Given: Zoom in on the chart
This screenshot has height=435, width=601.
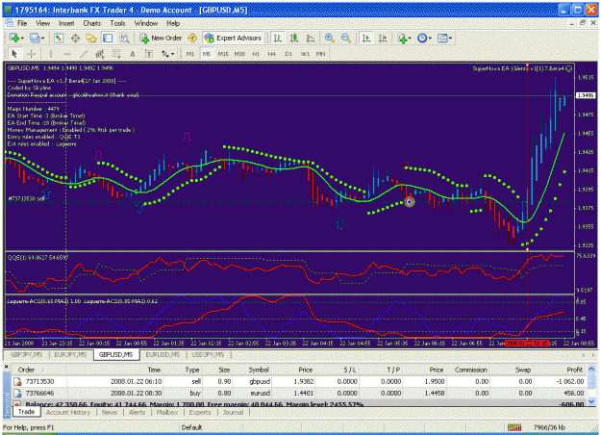Looking at the screenshot, I should coord(329,38).
